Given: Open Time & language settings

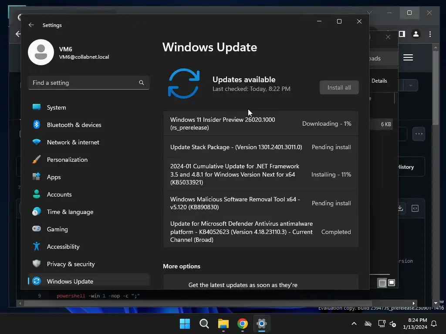Looking at the screenshot, I should [x=89, y=212].
